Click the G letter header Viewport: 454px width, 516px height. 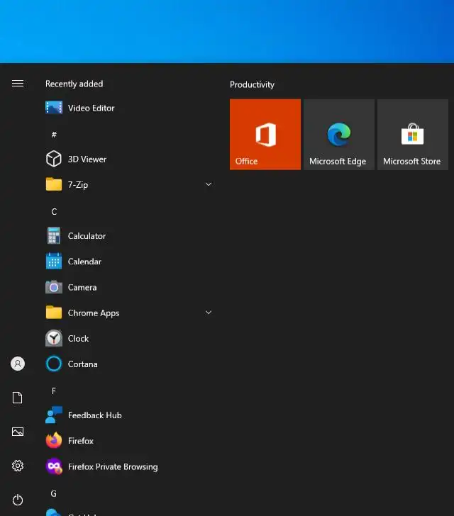tap(54, 493)
